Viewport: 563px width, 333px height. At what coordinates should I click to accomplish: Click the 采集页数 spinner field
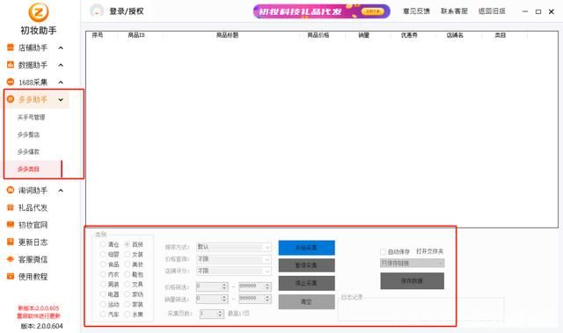click(x=212, y=314)
